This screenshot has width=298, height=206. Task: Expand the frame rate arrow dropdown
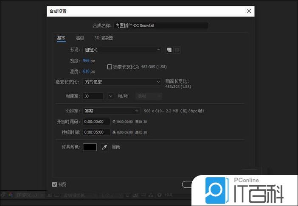(x=111, y=96)
